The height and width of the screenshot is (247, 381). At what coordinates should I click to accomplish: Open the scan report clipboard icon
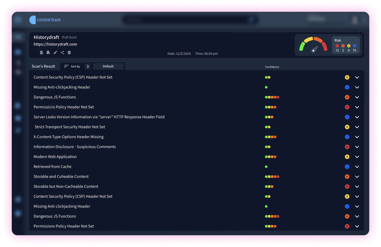pyautogui.click(x=48, y=53)
